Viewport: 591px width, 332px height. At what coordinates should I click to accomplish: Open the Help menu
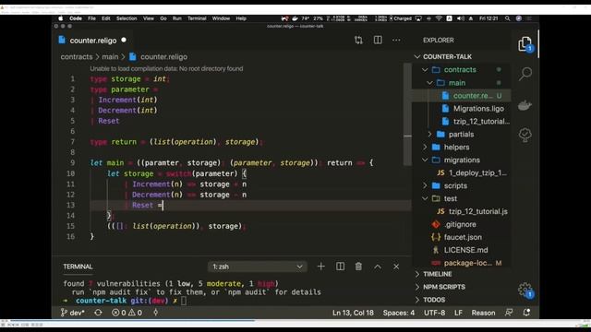[241, 18]
